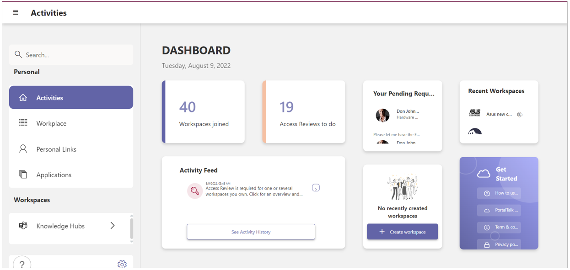Open the How to use link
This screenshot has height=270, width=570.
pos(499,193)
